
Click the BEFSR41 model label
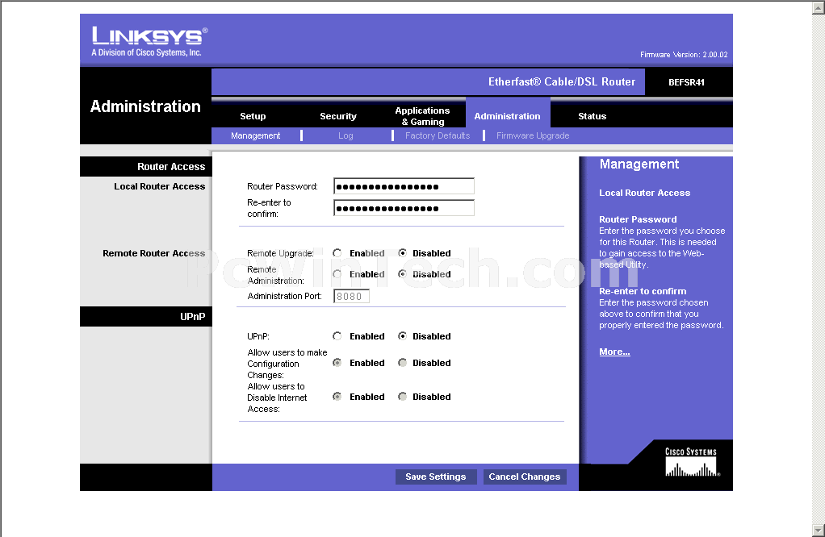tap(686, 82)
